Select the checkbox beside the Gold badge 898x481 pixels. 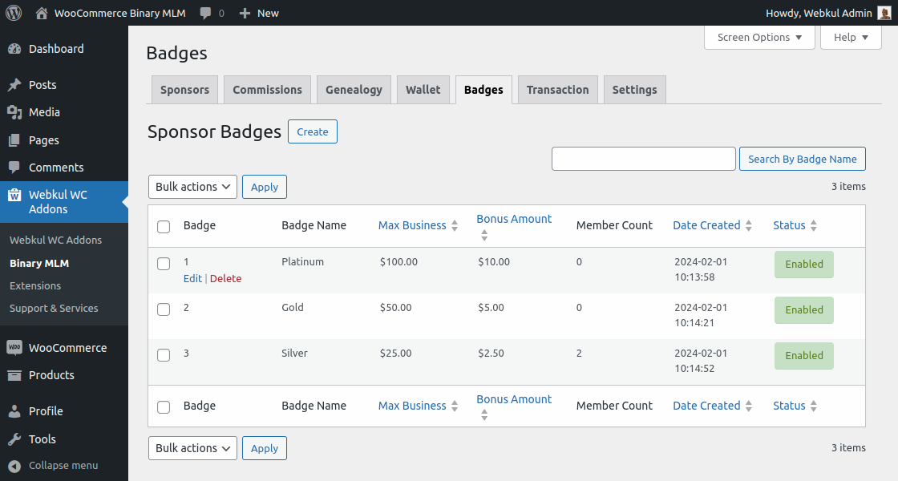pyautogui.click(x=164, y=309)
